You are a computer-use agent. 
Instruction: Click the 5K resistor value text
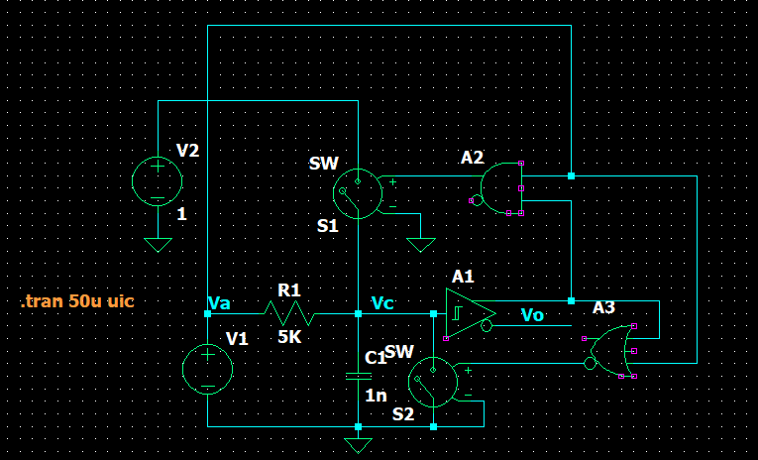tap(289, 336)
